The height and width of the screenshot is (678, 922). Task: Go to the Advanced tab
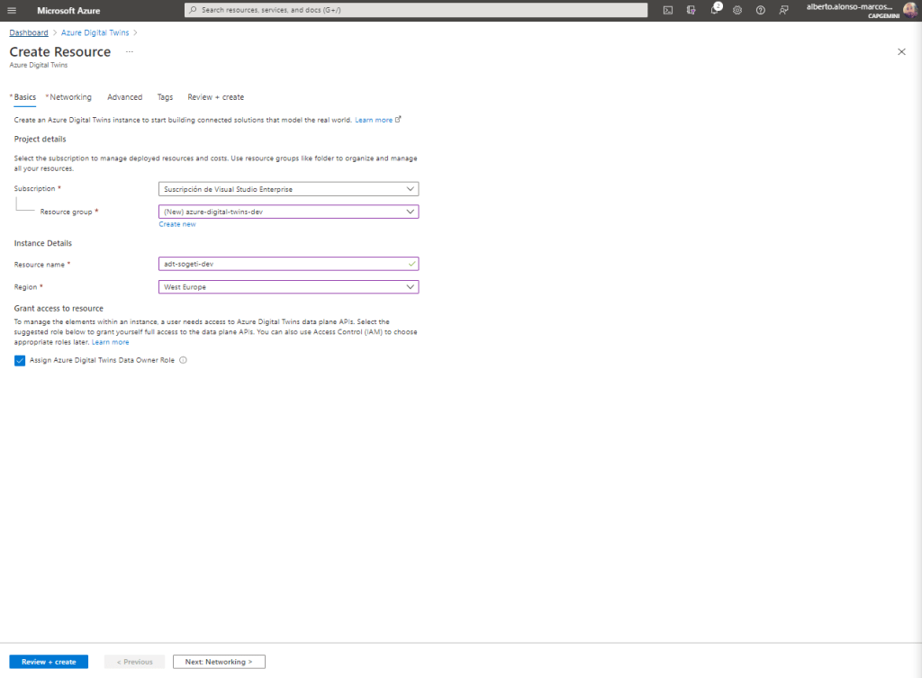pos(124,97)
